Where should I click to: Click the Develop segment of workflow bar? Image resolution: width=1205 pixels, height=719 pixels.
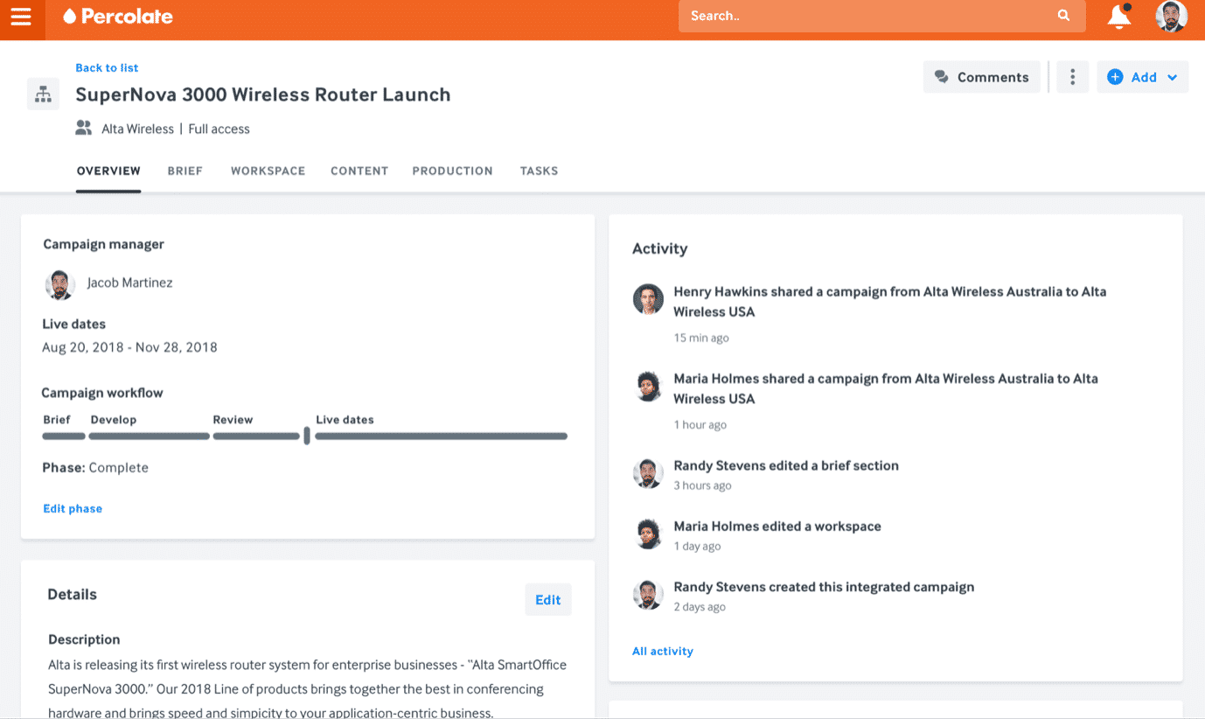click(149, 436)
